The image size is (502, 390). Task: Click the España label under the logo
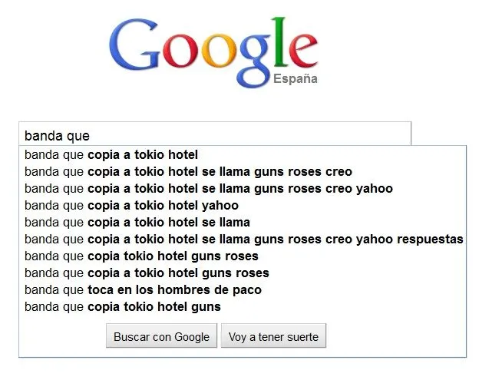coord(296,78)
